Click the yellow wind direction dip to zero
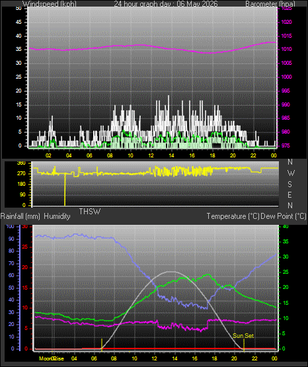 tap(65, 190)
